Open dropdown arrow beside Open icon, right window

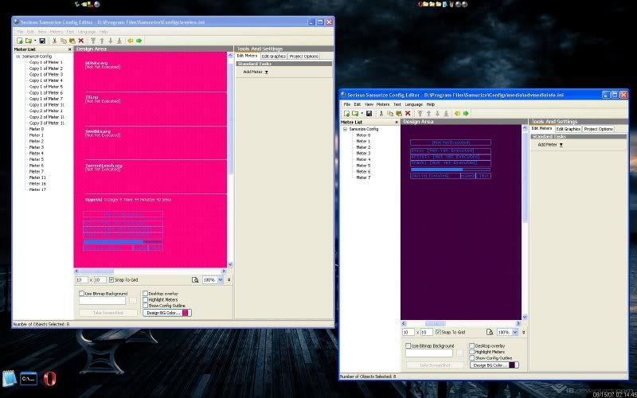(361, 113)
